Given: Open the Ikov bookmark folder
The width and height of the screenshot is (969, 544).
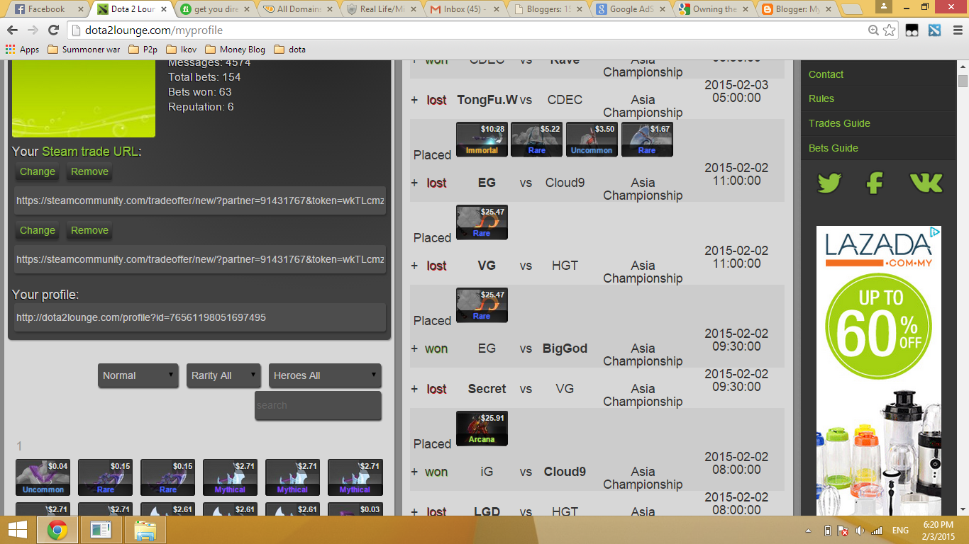Looking at the screenshot, I should pyautogui.click(x=180, y=50).
